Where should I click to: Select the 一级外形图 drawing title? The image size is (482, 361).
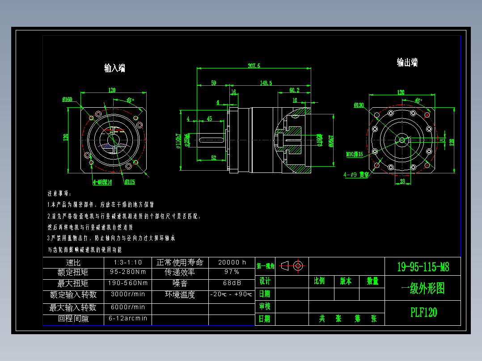[x=423, y=290]
